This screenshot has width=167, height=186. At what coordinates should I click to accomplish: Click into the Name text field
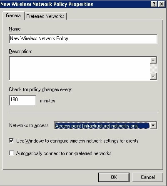pyautogui.click(x=83, y=39)
